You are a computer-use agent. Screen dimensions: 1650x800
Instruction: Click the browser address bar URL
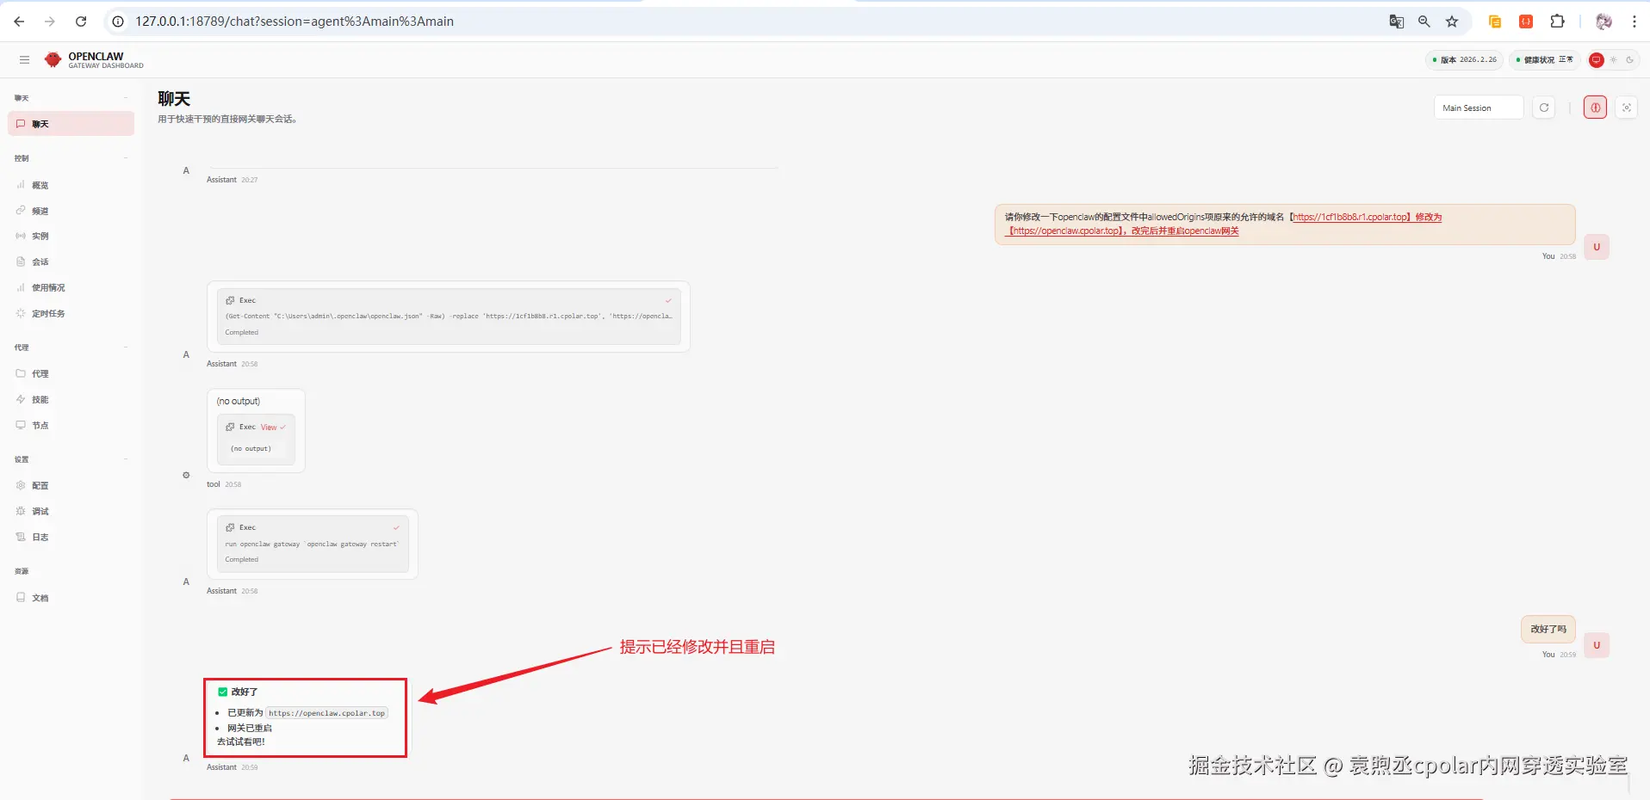[x=295, y=22]
